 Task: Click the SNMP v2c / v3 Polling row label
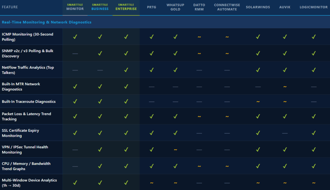click(x=28, y=53)
